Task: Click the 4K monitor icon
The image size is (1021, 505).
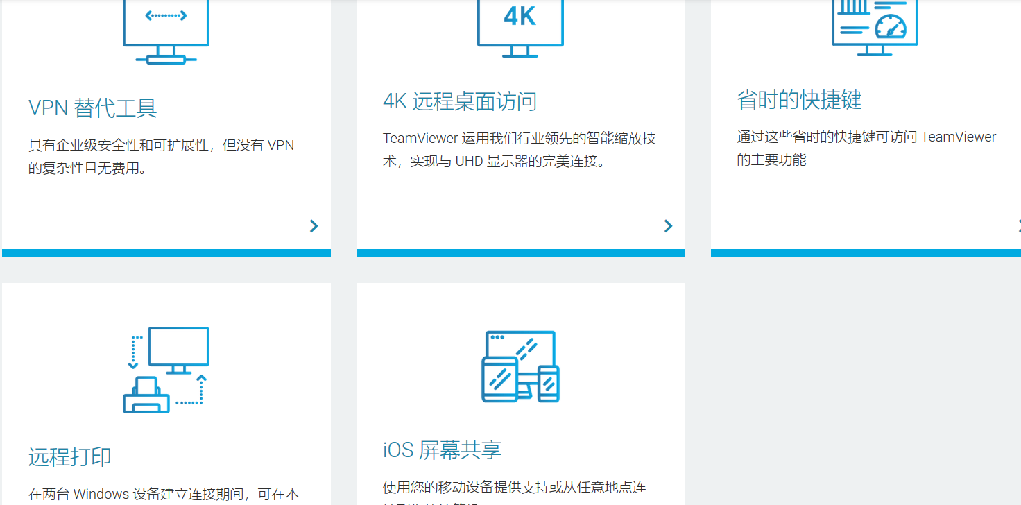Action: (520, 28)
